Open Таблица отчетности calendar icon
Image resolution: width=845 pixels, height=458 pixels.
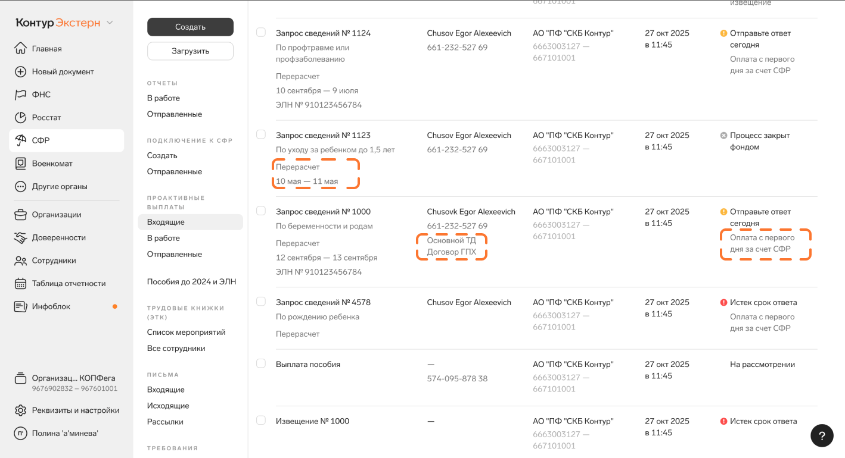tap(21, 284)
